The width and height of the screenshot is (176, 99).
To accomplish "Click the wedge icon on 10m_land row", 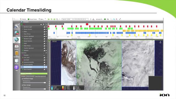I will 44,57.
